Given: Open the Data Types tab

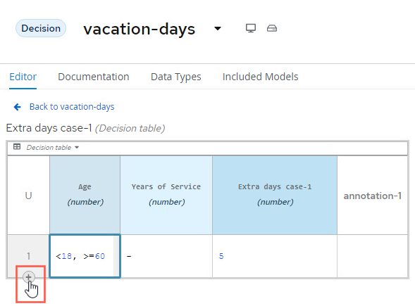Looking at the screenshot, I should coord(176,77).
